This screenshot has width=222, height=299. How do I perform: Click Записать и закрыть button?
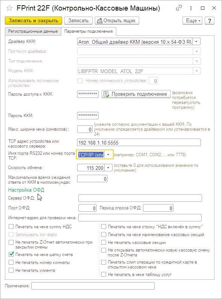click(33, 21)
